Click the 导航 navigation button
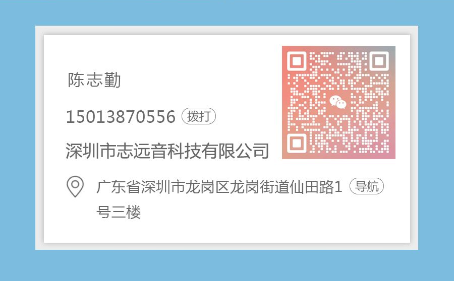This screenshot has width=454, height=281. 367,186
